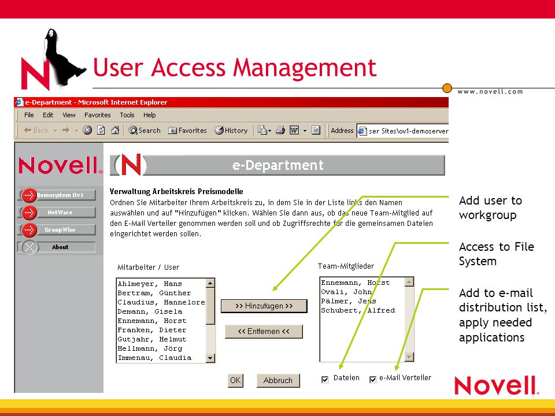Click in the Address bar field

tap(403, 131)
